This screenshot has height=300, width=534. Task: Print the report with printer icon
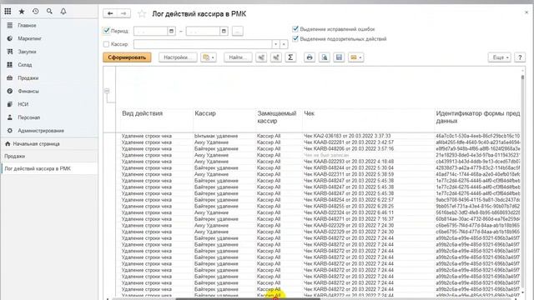[310, 57]
